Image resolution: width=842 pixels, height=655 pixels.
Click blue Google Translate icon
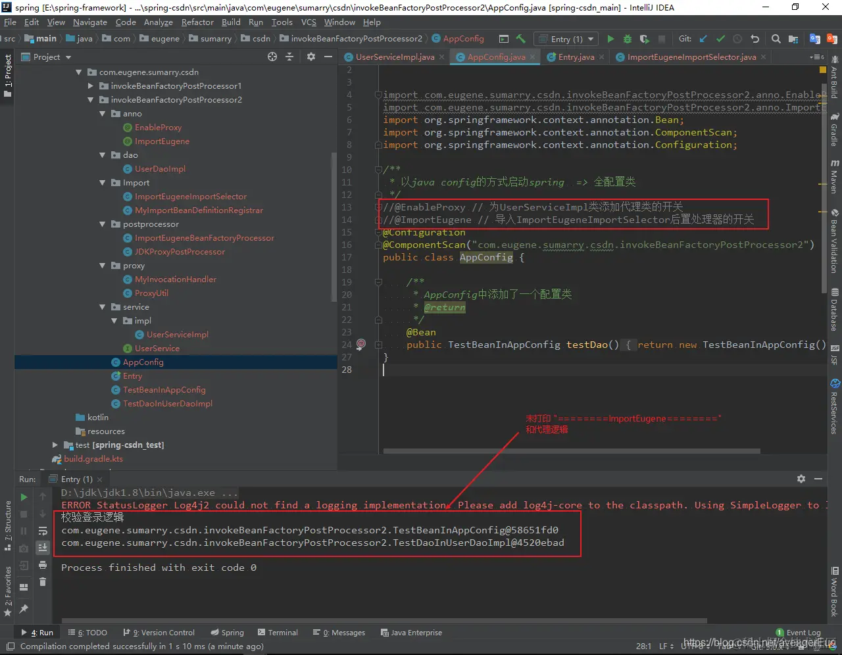[x=815, y=39]
